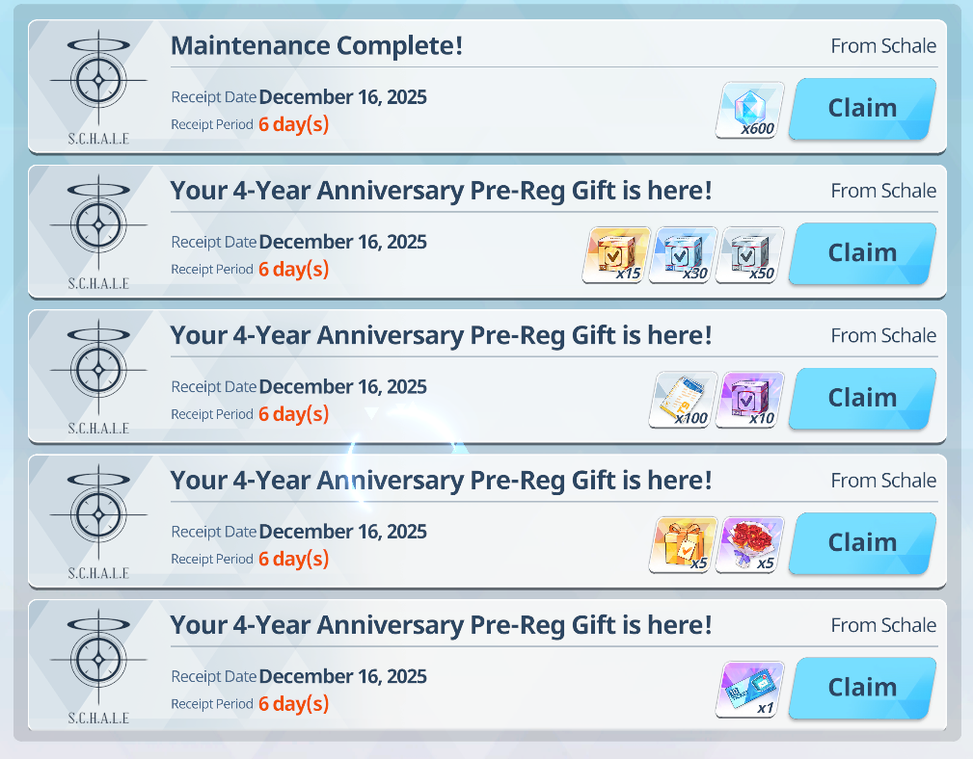Tap the x600 pyroxene gem reward icon
This screenshot has width=973, height=759.
click(x=749, y=111)
